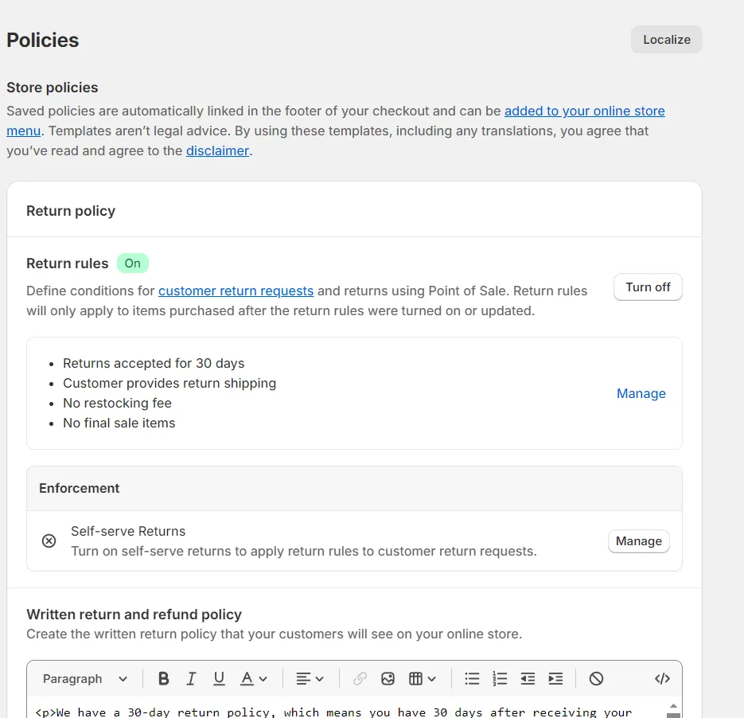Turn off the return rules
744x718 pixels.
(x=648, y=287)
